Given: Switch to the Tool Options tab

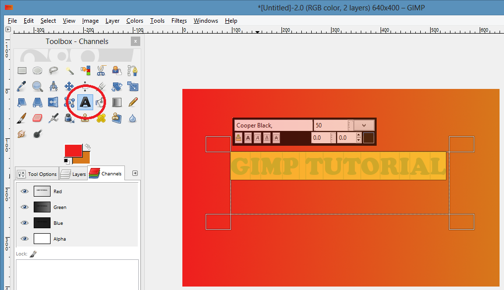Looking at the screenshot, I should [37, 174].
